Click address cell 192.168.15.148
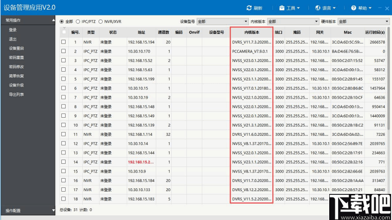Screen dimensions: 392x220 [141, 107]
